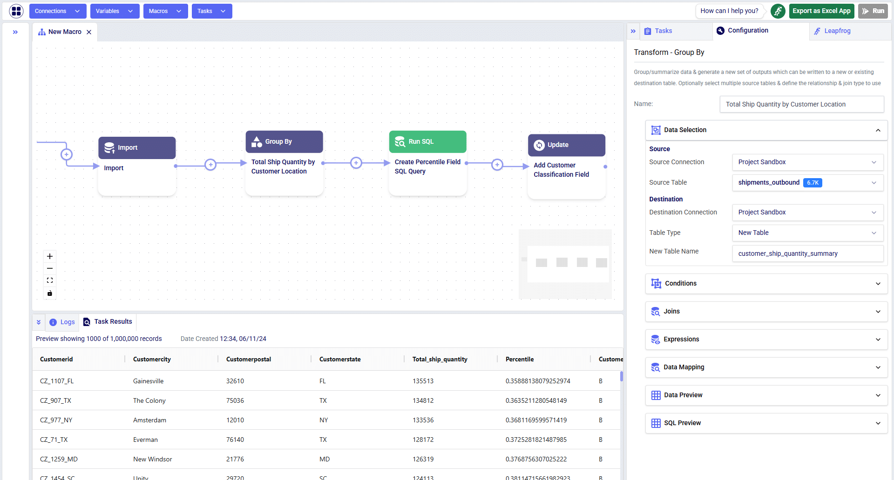
Task: Select the Group By node header
Action: (284, 141)
